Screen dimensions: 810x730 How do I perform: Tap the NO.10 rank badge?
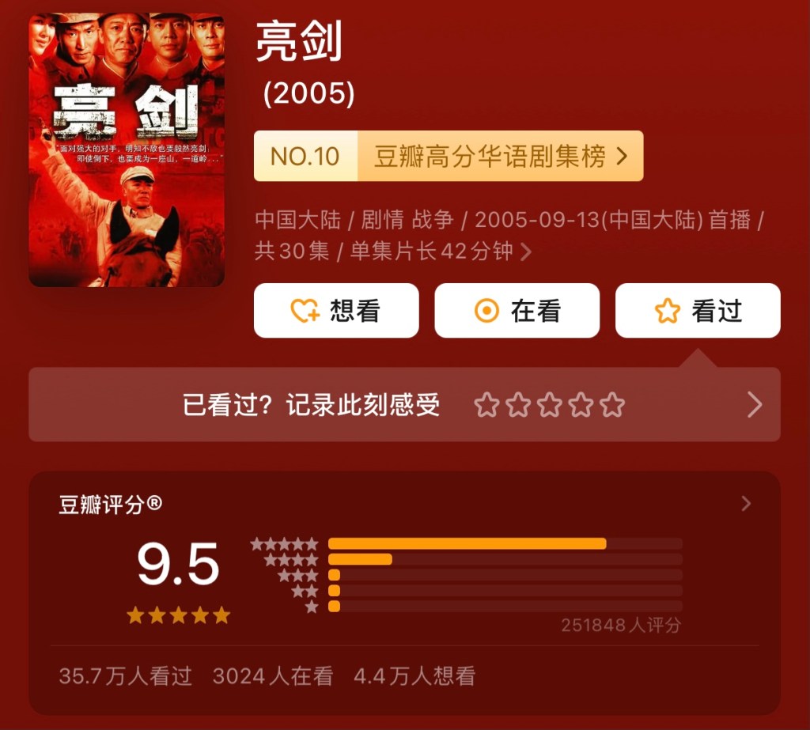click(x=305, y=156)
